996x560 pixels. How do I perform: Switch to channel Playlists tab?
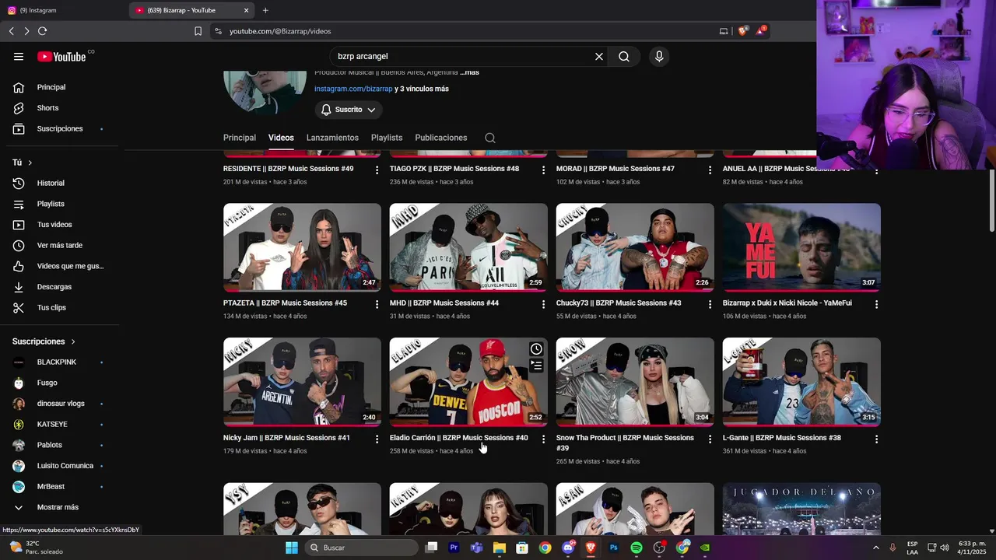tap(387, 138)
